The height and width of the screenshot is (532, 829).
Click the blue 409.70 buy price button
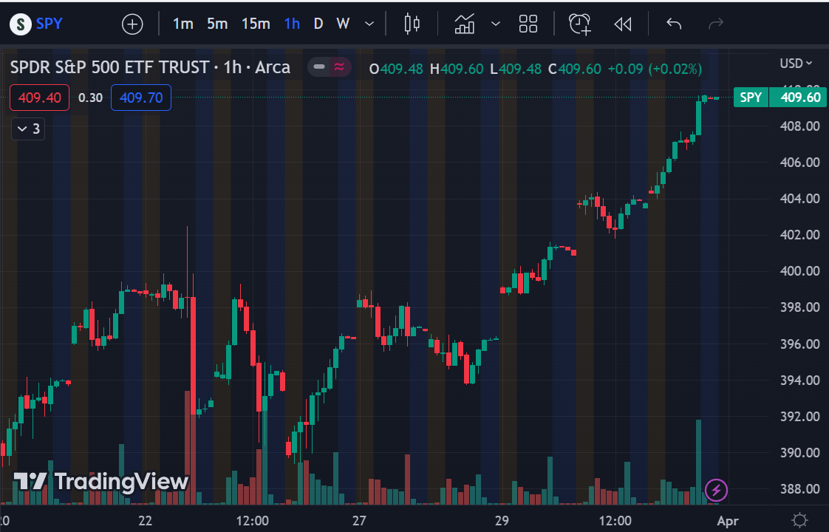pos(141,98)
